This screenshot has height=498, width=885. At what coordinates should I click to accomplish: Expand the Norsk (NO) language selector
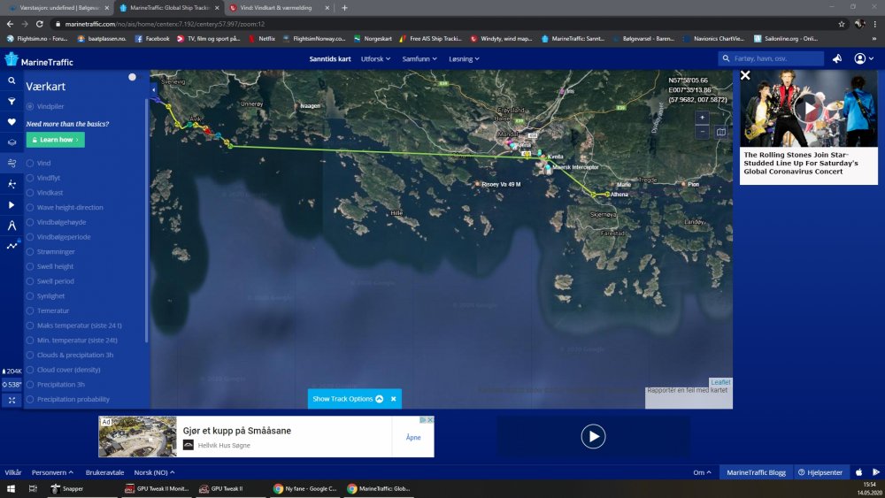[x=154, y=472]
